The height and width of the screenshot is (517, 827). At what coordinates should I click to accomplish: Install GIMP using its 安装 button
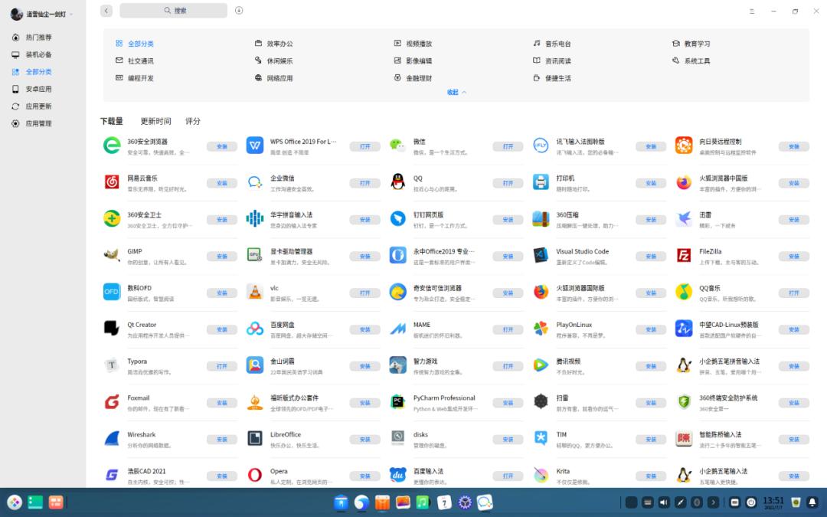point(222,257)
